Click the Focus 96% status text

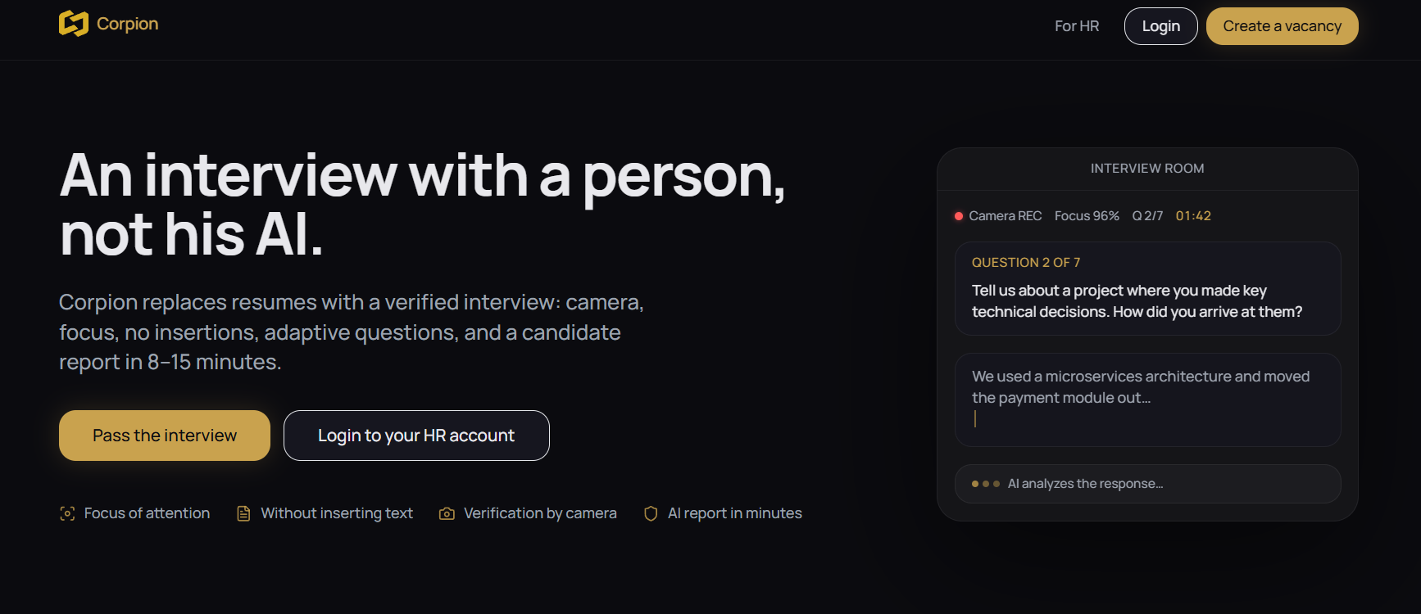tap(1087, 216)
